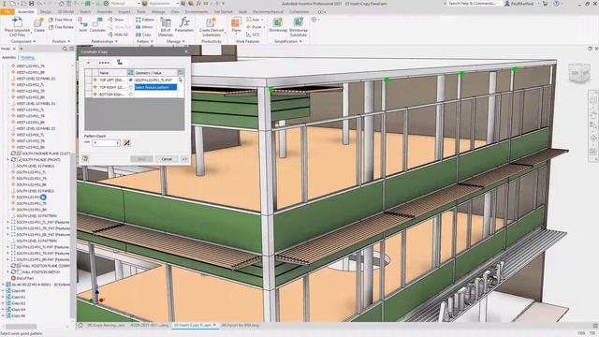Click the pick tool beside Pattern Count
599x337 pixels.
127,143
